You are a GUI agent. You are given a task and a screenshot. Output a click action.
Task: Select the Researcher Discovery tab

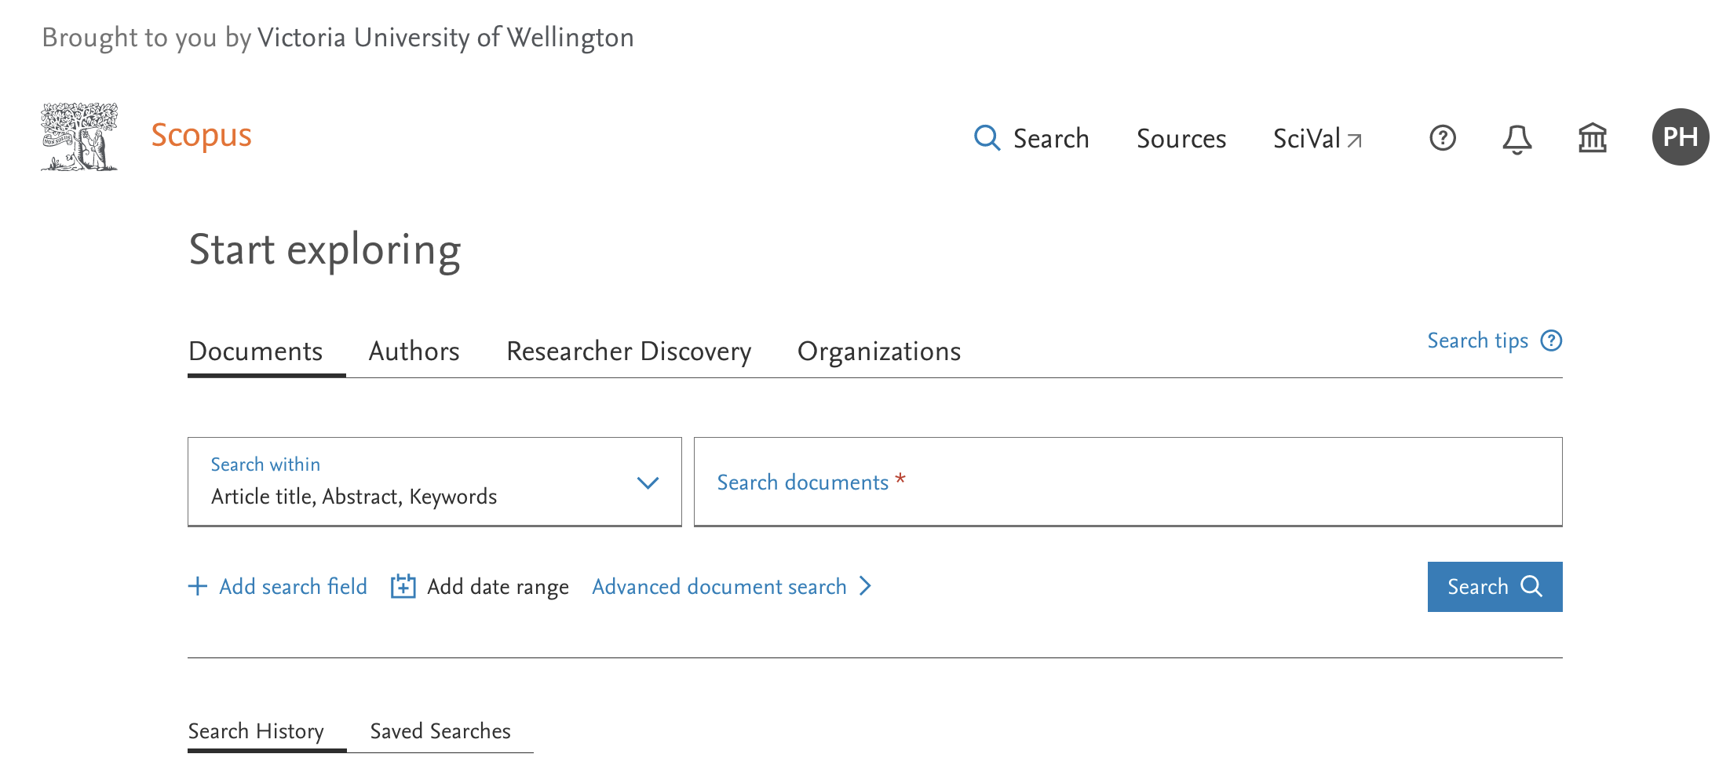[628, 351]
